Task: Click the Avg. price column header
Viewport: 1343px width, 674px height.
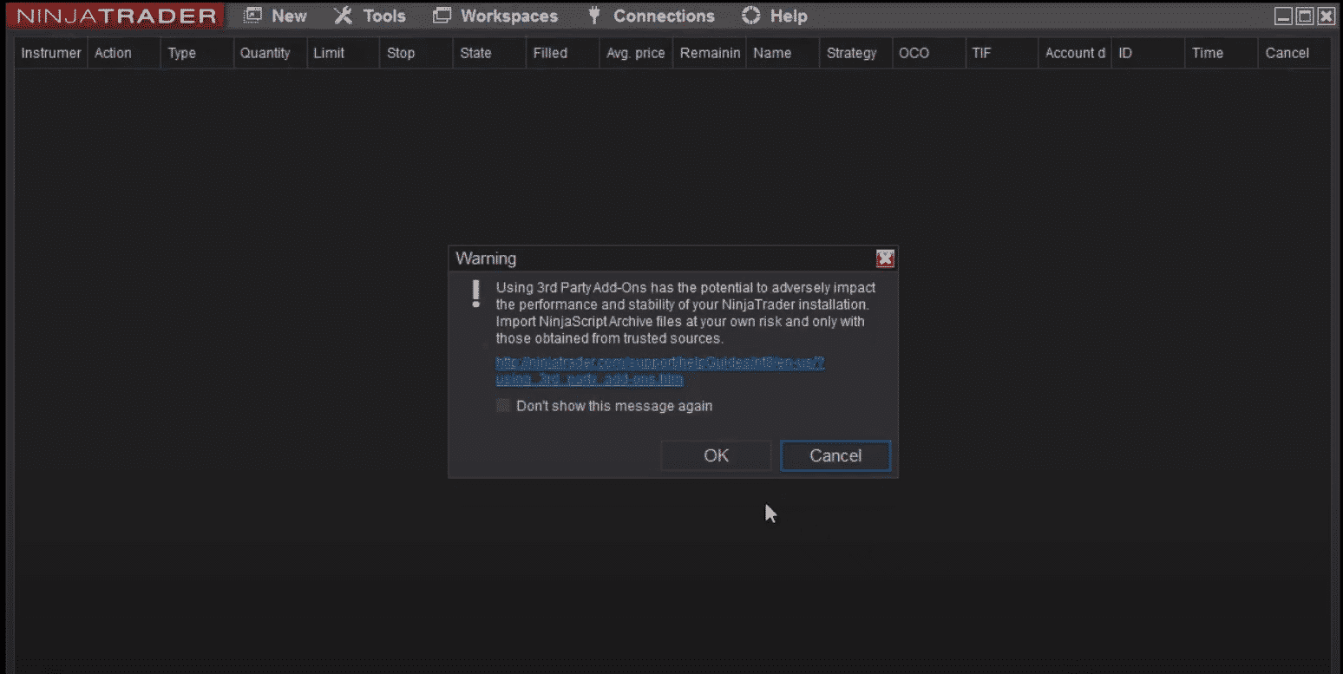Action: 636,53
